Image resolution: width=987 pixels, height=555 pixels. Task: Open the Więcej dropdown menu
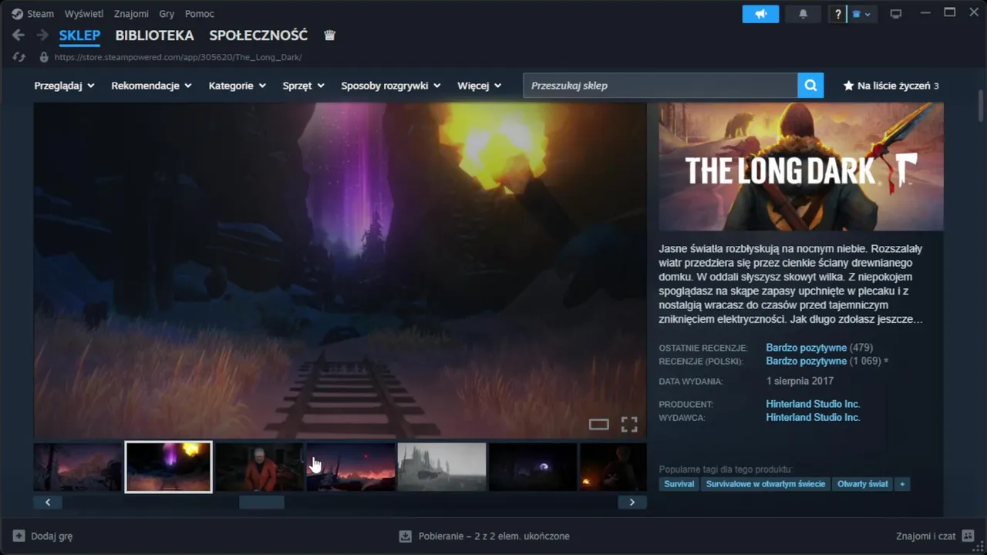click(x=480, y=86)
